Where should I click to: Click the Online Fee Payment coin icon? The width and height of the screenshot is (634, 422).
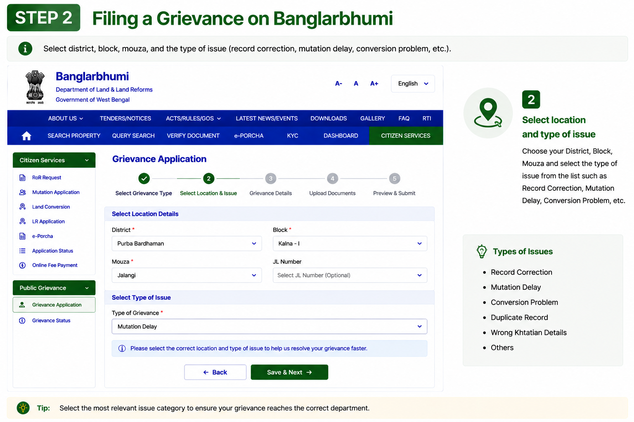tap(23, 265)
